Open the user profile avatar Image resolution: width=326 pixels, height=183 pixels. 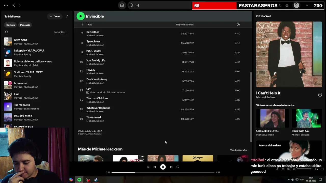coord(296,5)
